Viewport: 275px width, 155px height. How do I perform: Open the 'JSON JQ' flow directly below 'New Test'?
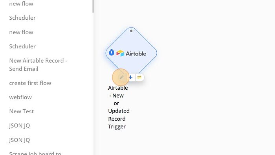click(20, 125)
